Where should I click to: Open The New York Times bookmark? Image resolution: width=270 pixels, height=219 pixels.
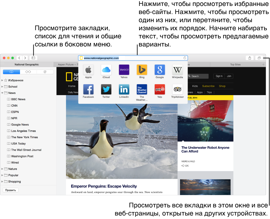click(x=22, y=137)
